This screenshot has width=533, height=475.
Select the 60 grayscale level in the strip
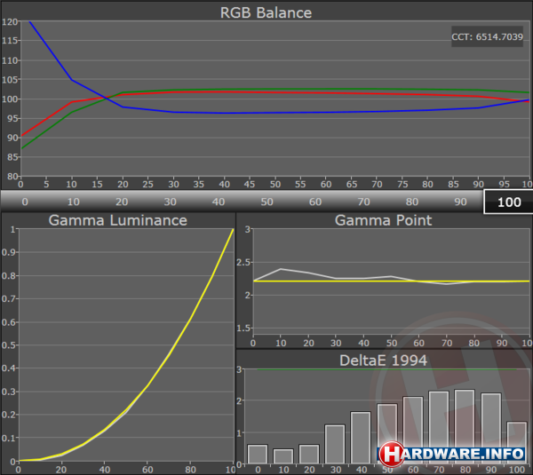(x=315, y=202)
